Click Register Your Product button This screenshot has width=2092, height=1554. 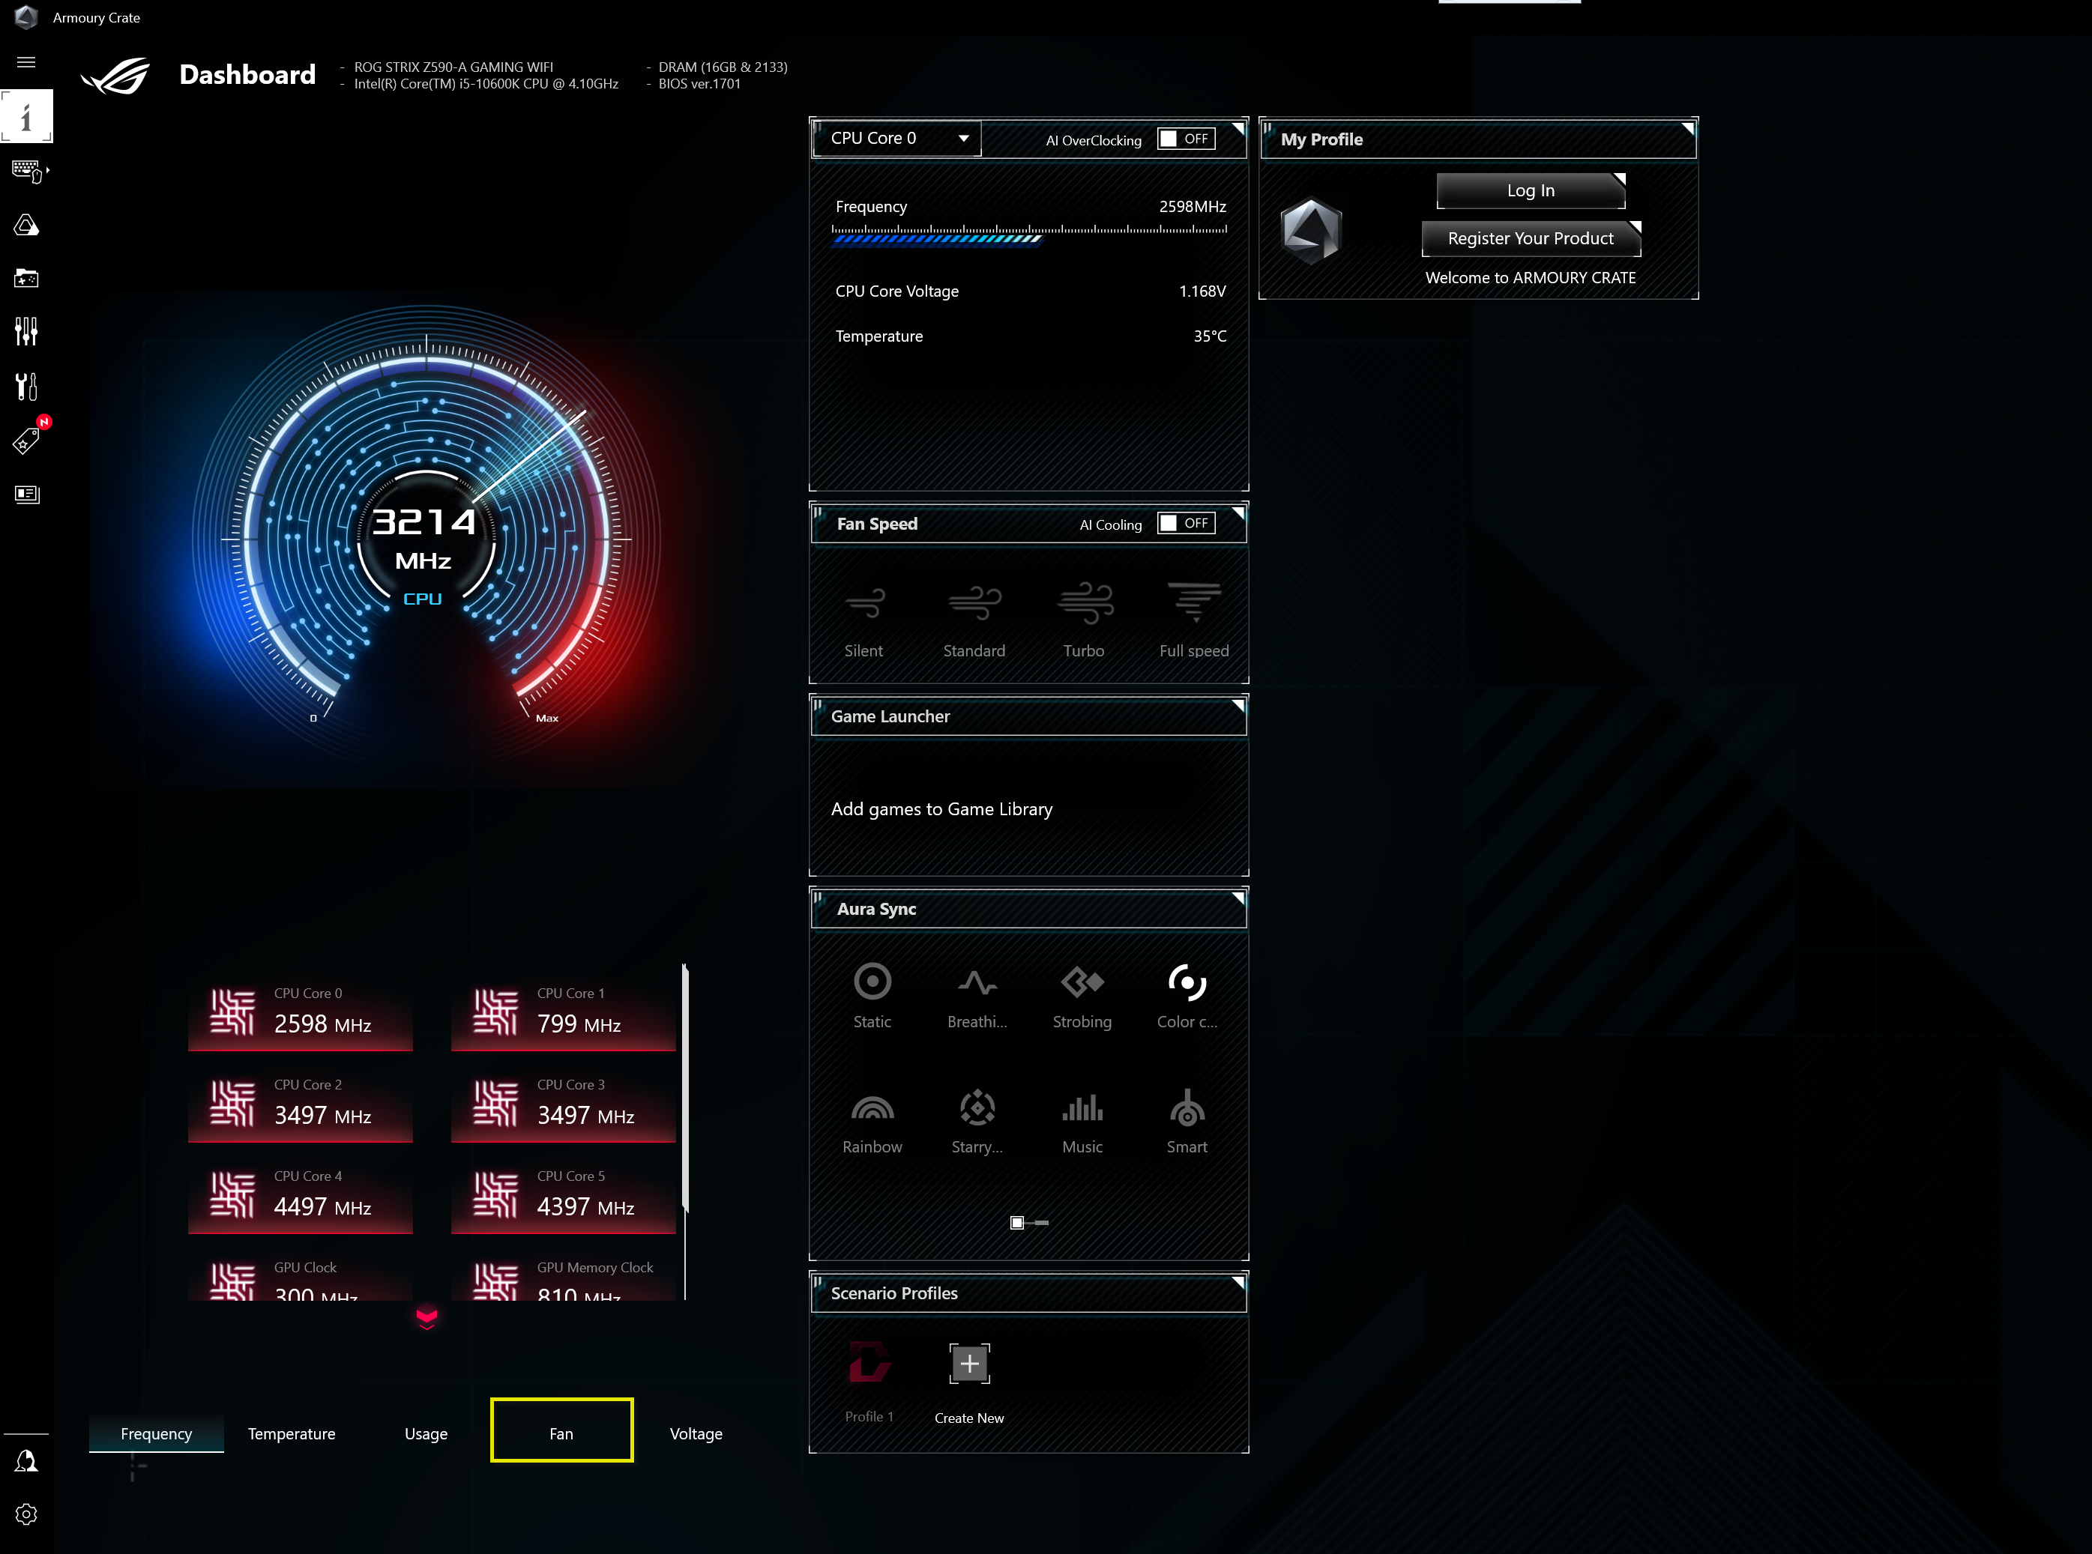1531,239
